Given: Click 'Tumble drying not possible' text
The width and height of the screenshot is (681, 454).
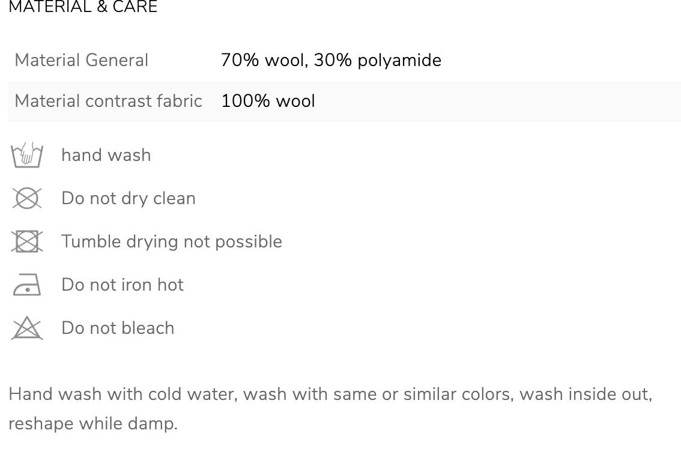Looking at the screenshot, I should [x=172, y=241].
